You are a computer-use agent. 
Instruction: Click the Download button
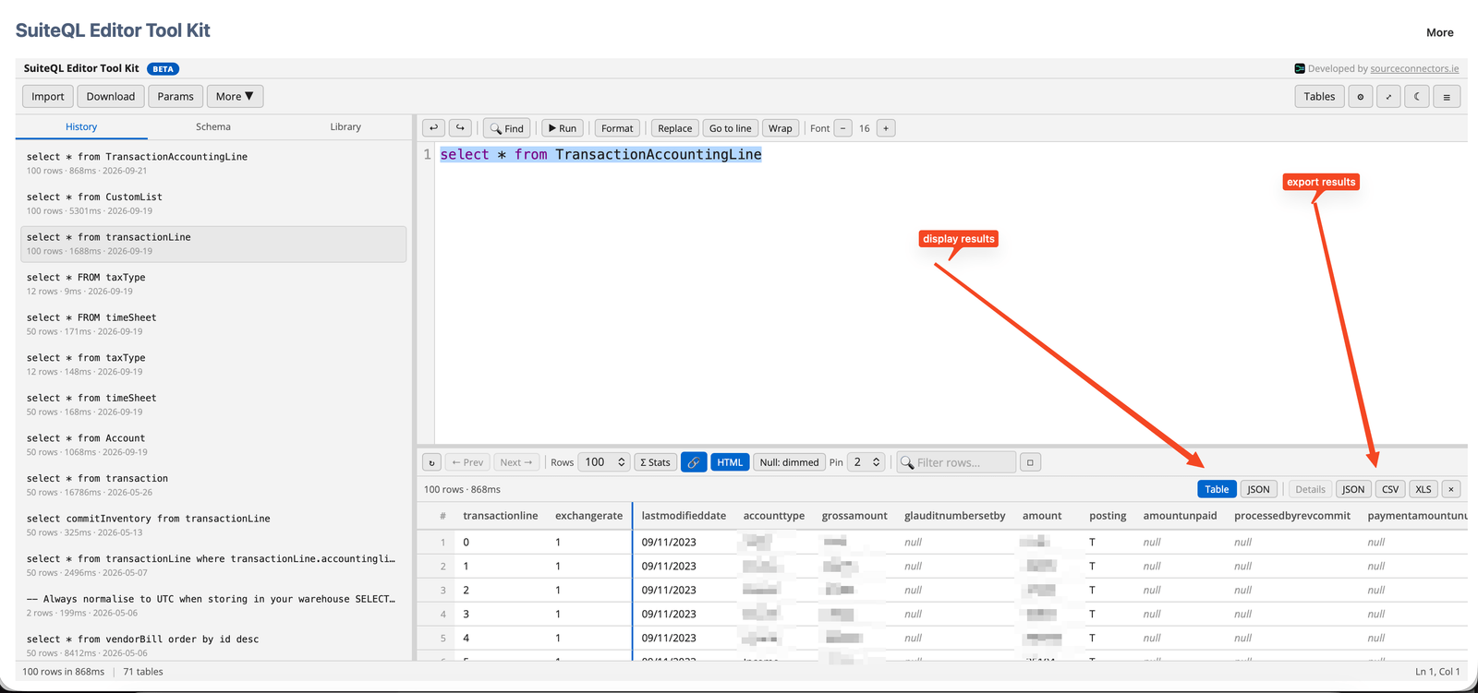coord(111,96)
